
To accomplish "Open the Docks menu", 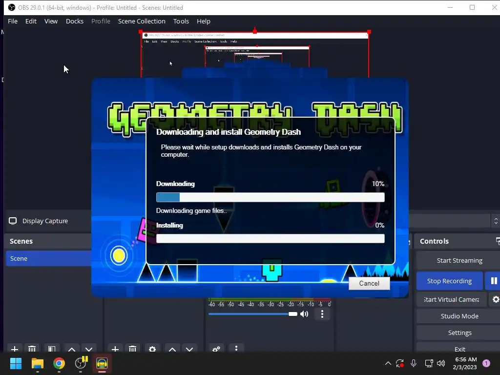I will (x=75, y=21).
